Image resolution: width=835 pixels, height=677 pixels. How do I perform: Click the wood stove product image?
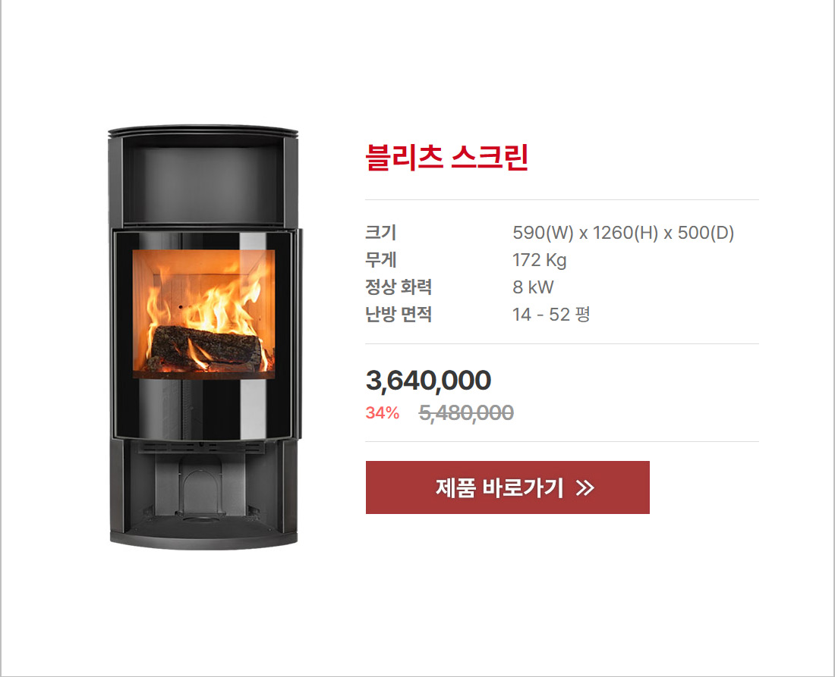203,337
